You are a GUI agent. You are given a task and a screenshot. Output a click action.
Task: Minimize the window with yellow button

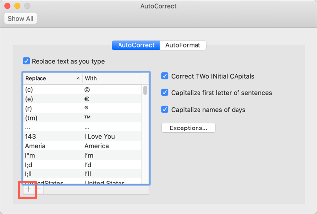click(17, 6)
